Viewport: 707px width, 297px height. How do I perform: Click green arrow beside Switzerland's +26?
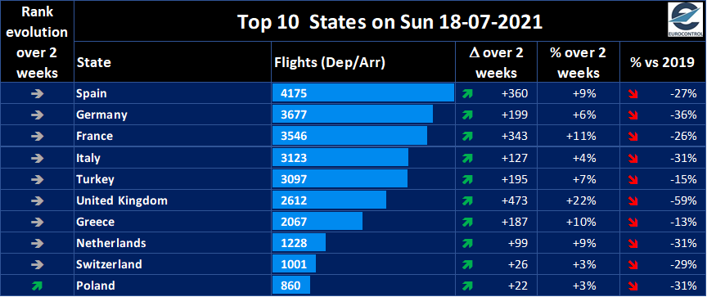tap(467, 264)
